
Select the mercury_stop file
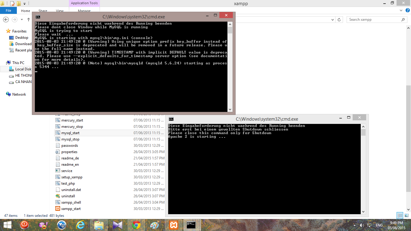72,127
